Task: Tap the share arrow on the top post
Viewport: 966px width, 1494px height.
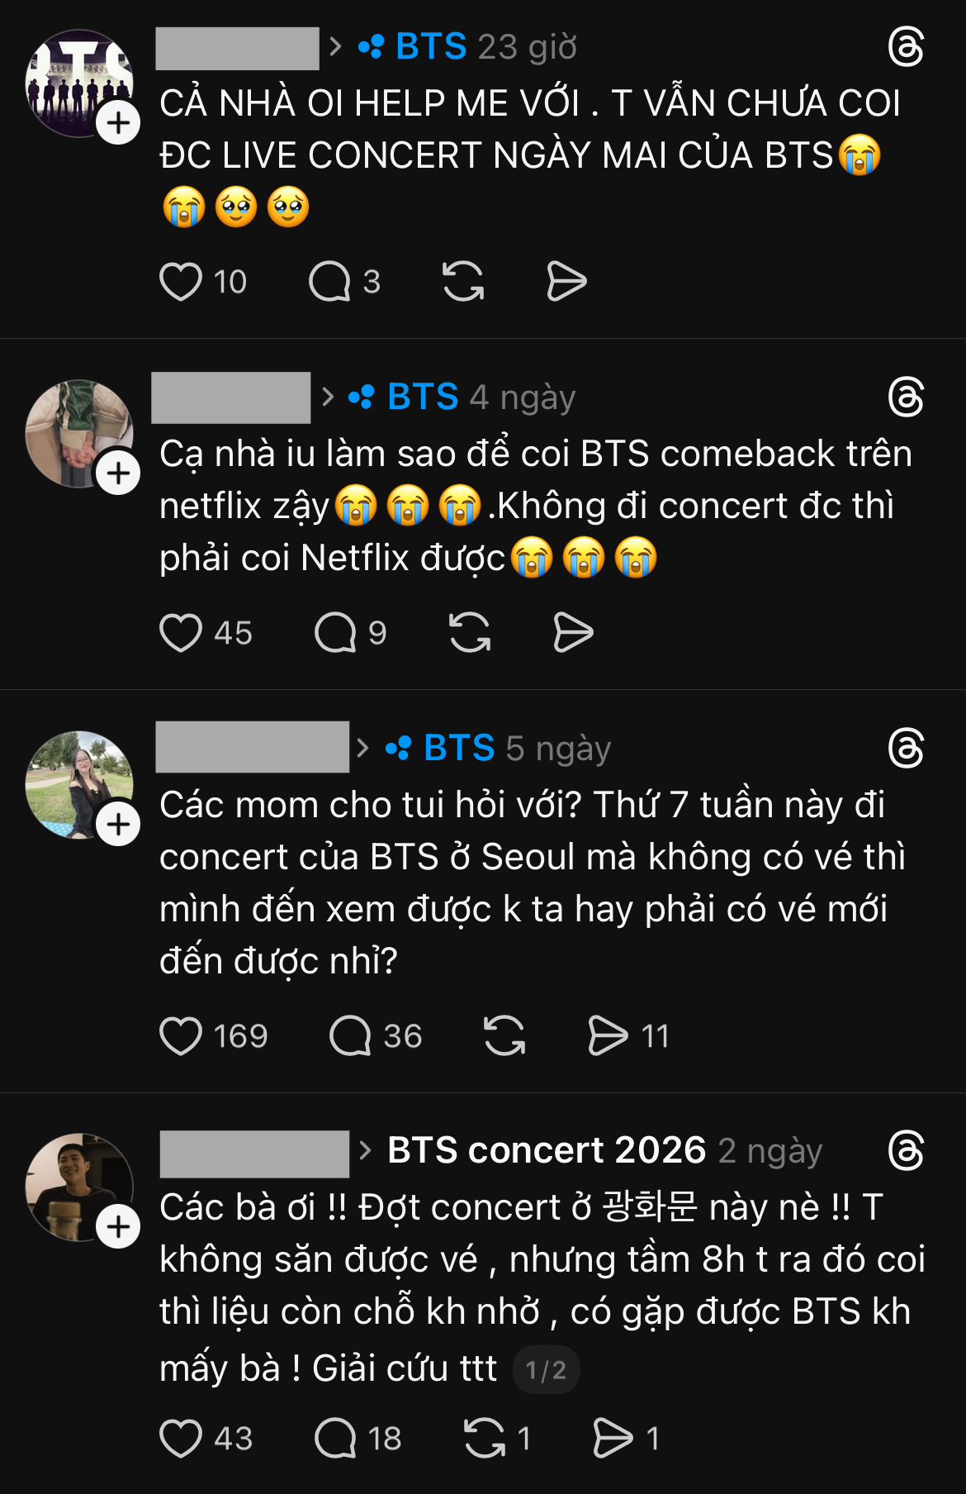Action: pos(567,281)
